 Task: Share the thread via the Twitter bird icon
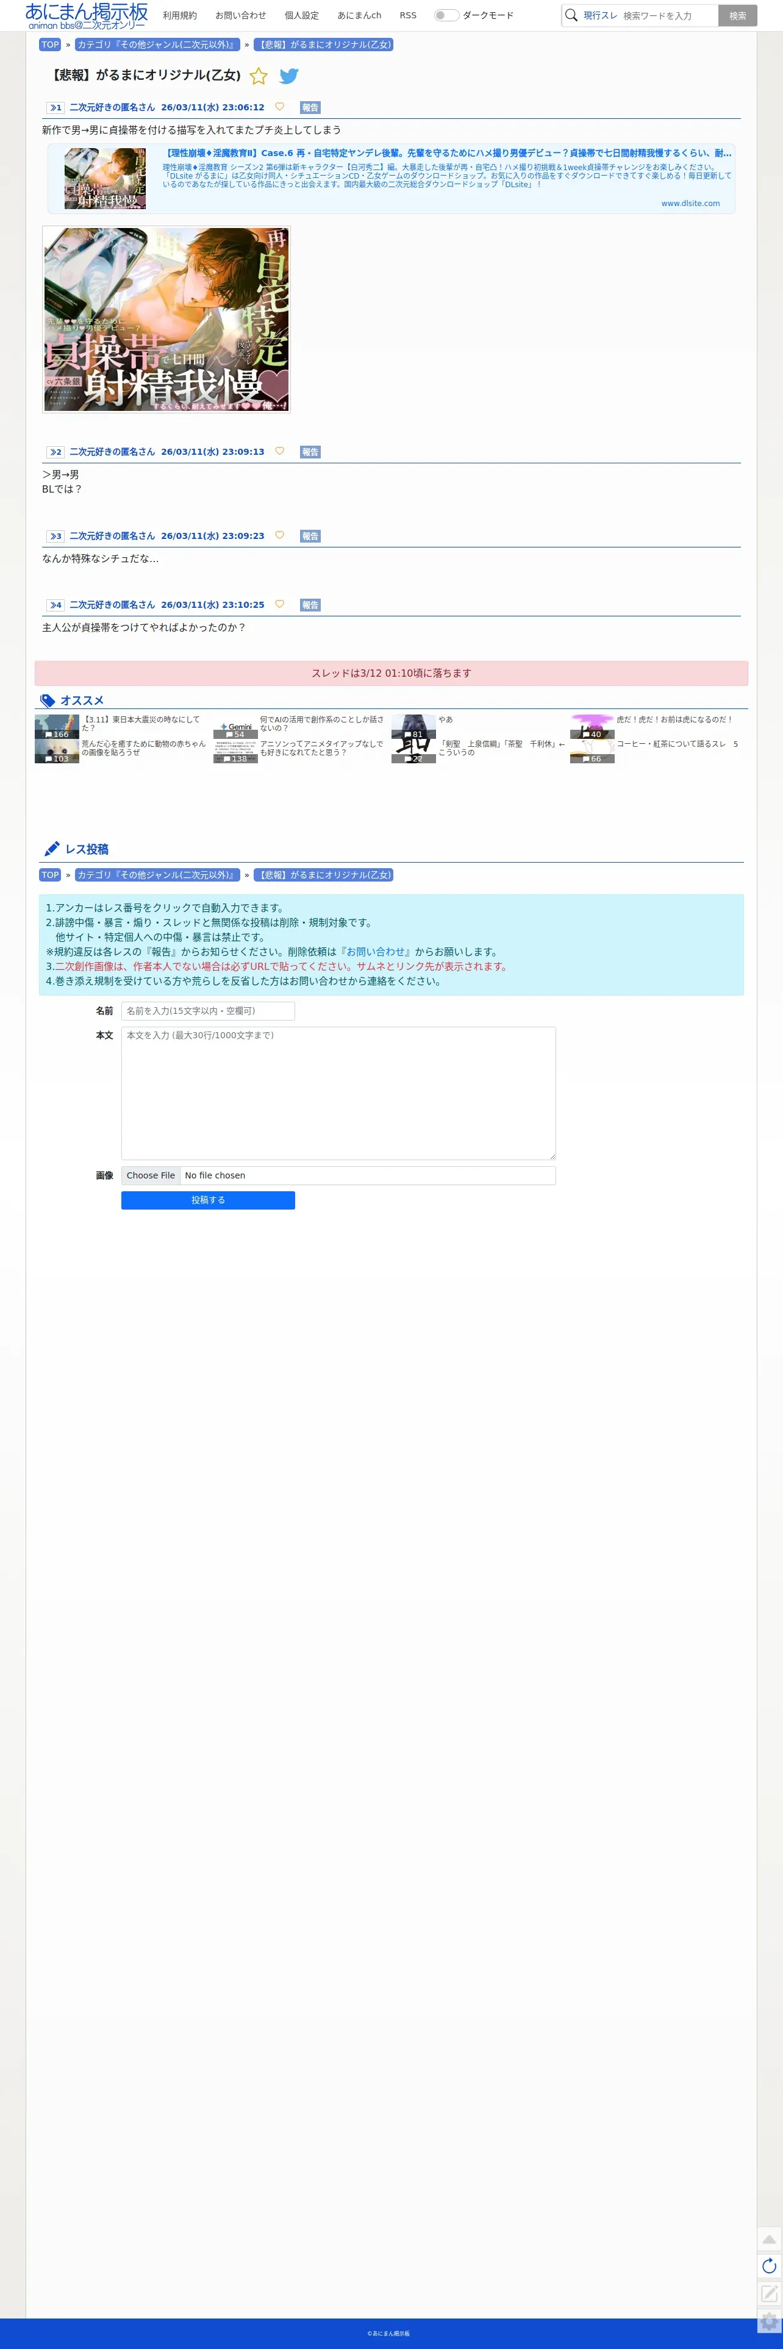click(289, 76)
